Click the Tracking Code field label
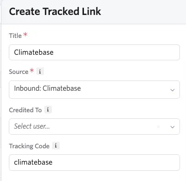 tap(29, 146)
